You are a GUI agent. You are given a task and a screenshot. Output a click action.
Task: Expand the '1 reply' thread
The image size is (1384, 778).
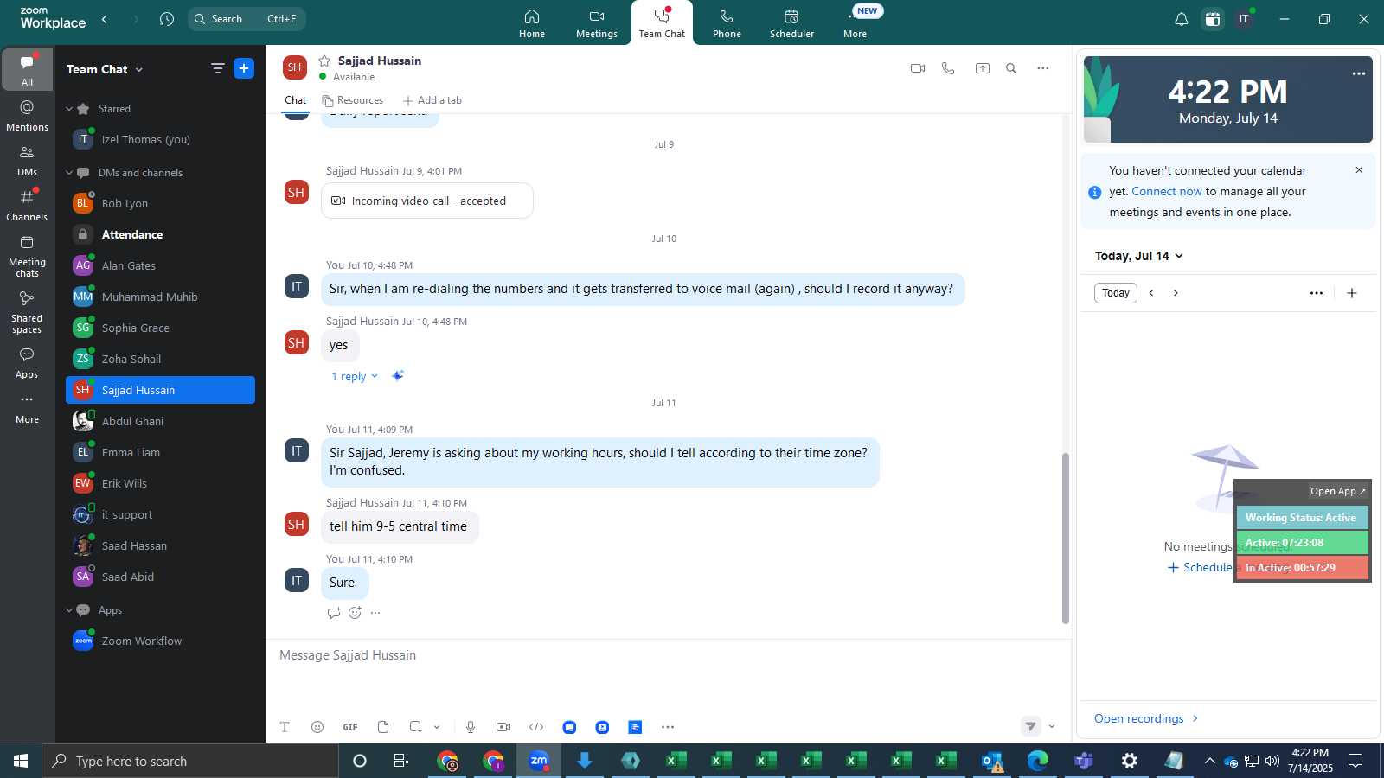pos(355,377)
